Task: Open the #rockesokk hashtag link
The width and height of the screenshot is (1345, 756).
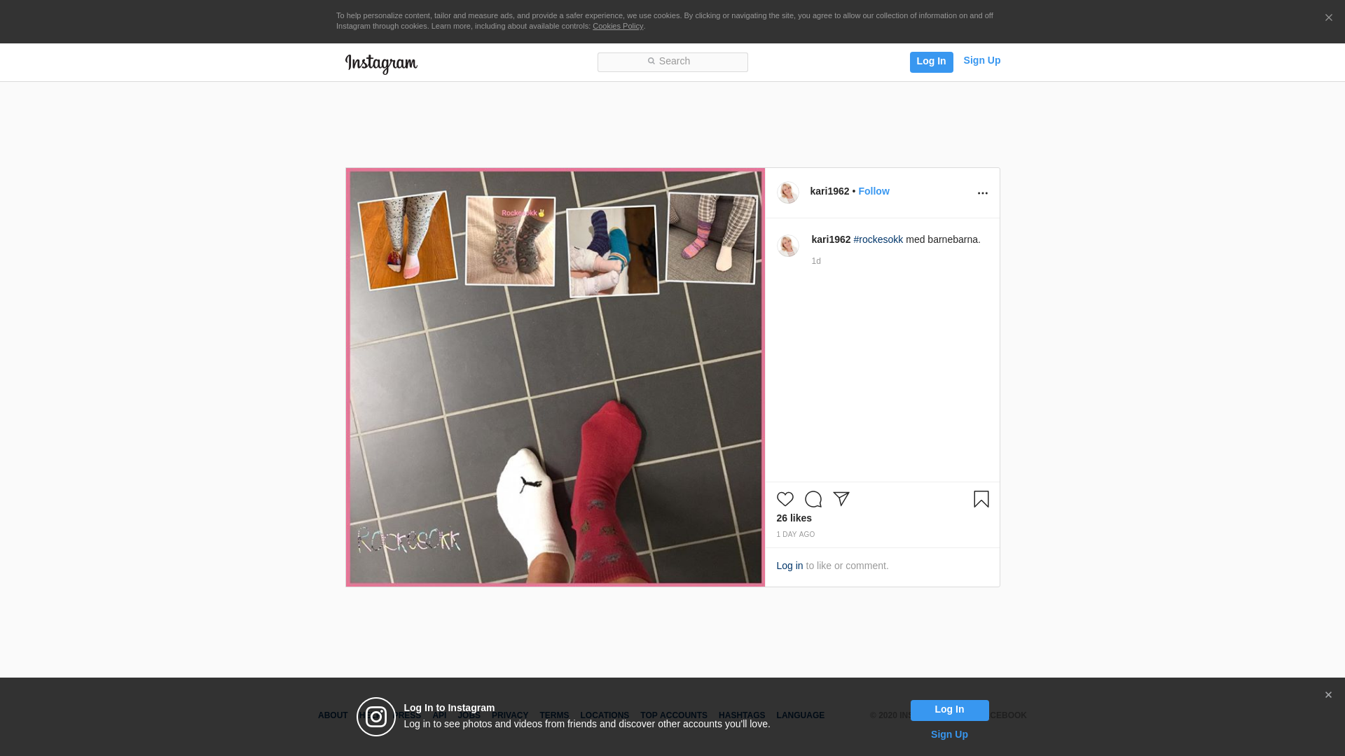Action: [x=878, y=239]
